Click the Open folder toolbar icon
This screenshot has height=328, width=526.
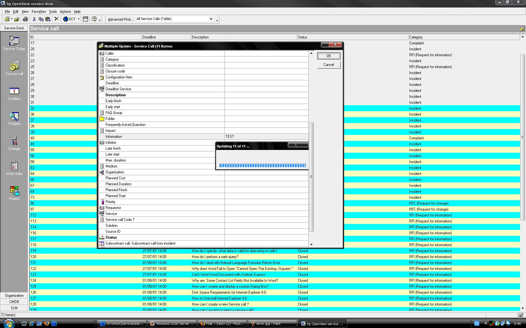(x=17, y=19)
